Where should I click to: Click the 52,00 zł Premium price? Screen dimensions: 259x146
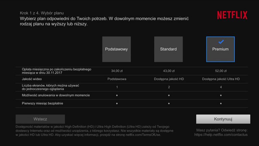tap(221, 71)
